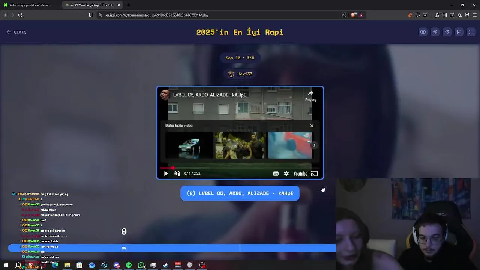Seek on the YouTube red progress bar
Screen dimensions: 480x270
(240, 168)
